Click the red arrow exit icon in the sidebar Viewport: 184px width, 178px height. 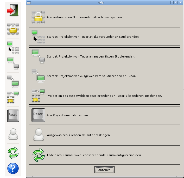pos(13,11)
